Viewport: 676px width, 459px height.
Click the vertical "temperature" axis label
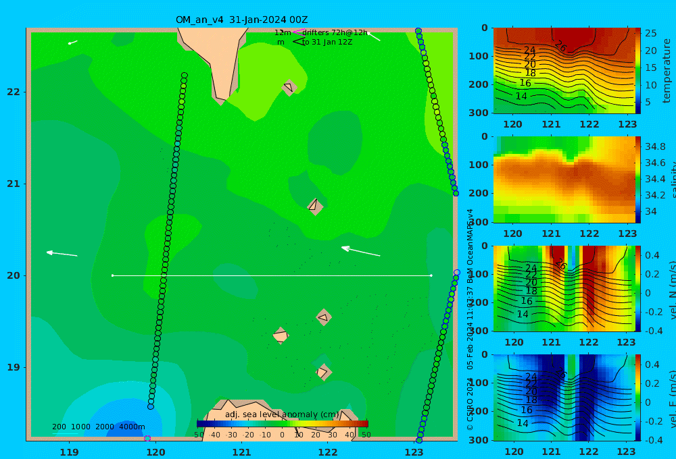click(667, 71)
